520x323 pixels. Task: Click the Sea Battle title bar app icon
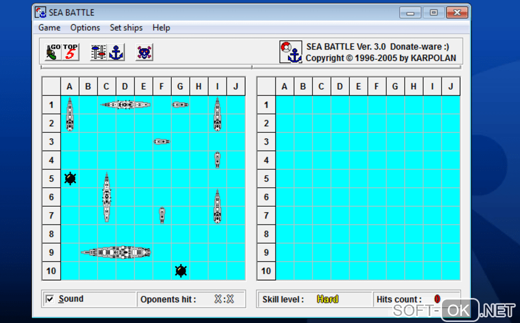coord(41,13)
